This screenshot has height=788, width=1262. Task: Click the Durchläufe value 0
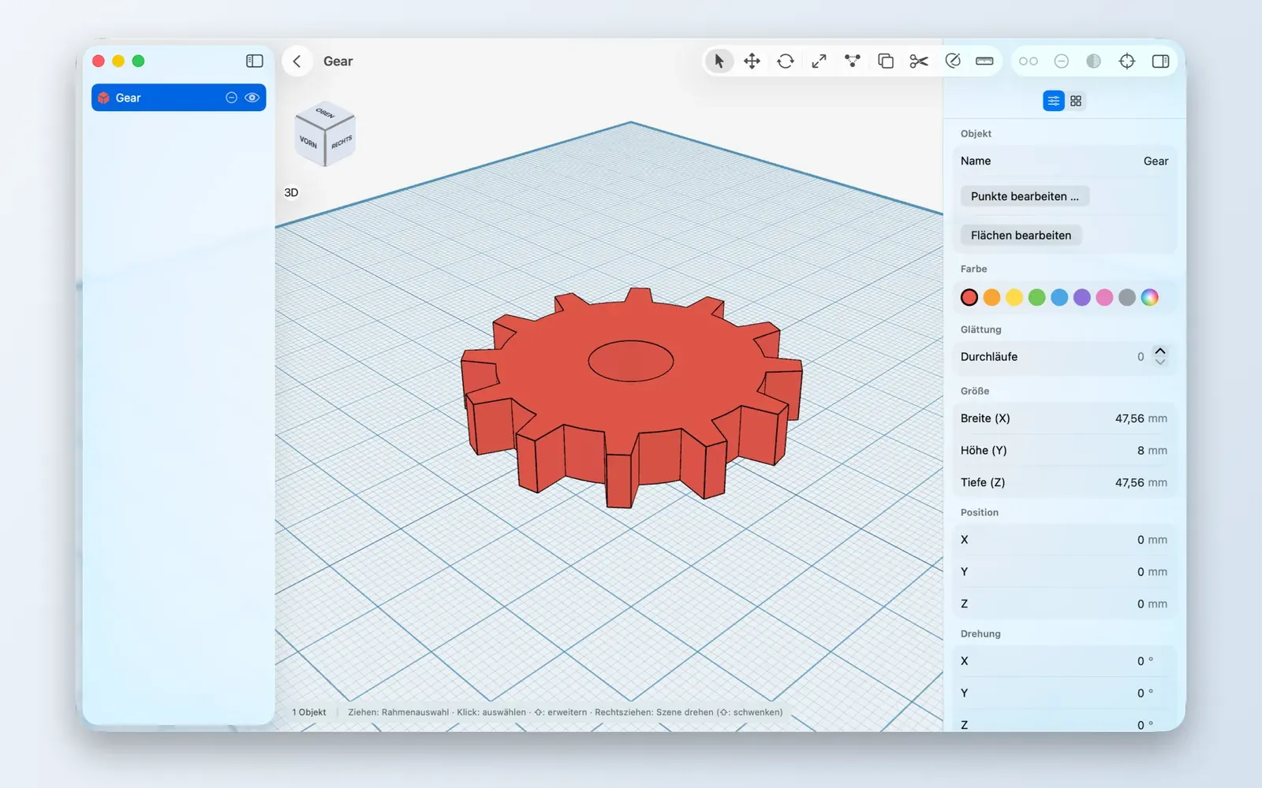1141,357
